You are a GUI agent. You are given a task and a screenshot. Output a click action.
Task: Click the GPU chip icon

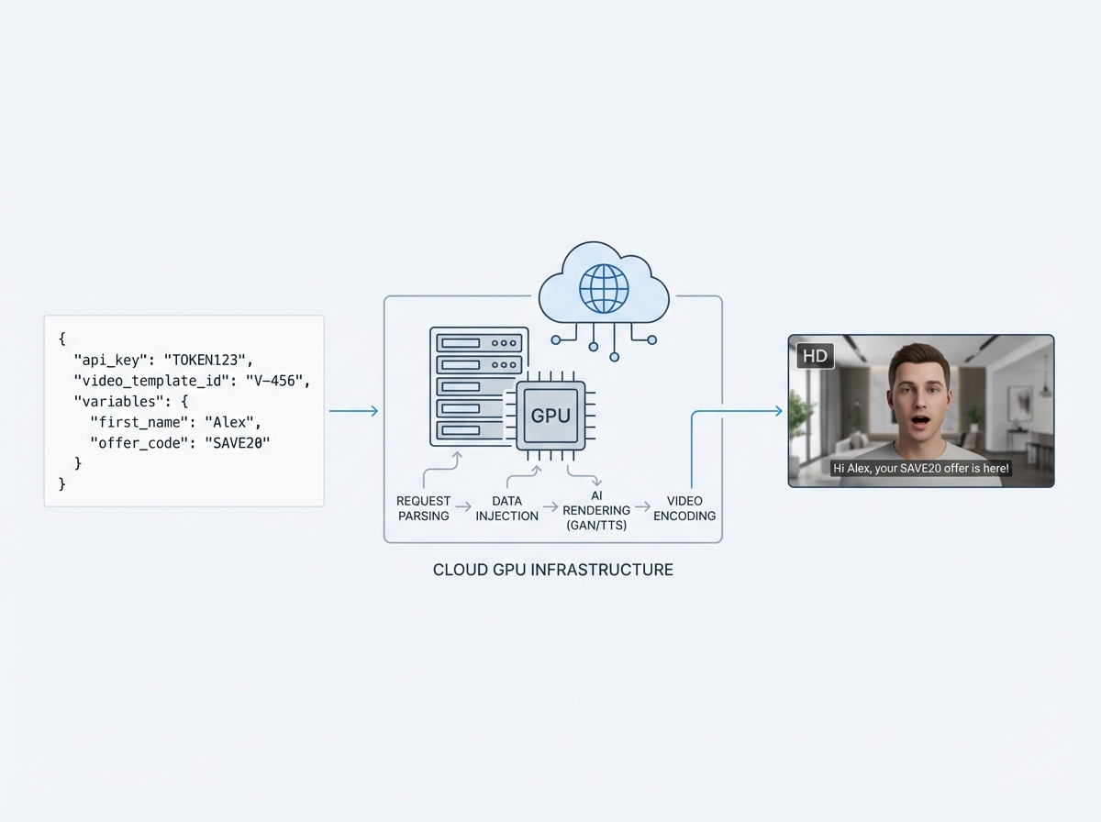pyautogui.click(x=550, y=415)
